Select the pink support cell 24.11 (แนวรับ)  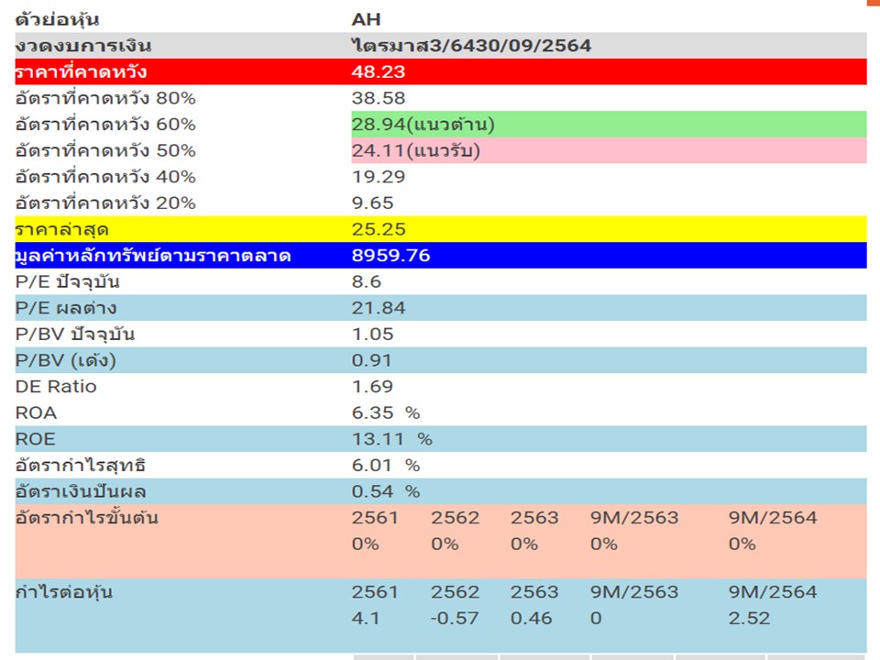[x=415, y=150]
